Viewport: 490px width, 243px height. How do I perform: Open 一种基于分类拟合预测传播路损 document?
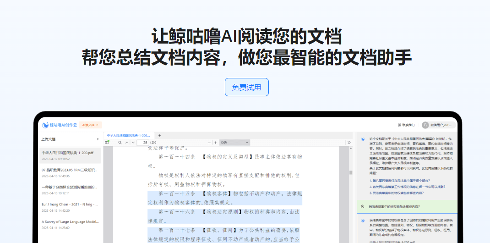(x=70, y=190)
